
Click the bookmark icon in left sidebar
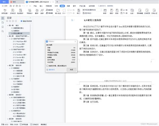tap(3, 27)
